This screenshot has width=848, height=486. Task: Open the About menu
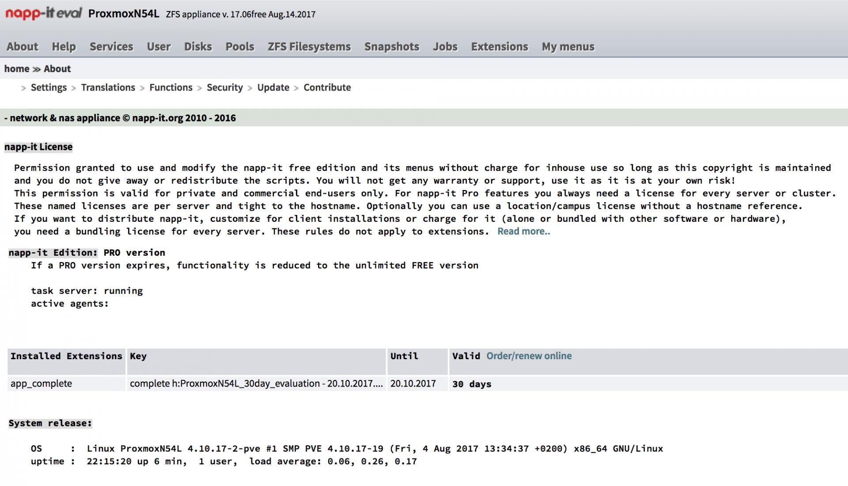click(x=22, y=46)
